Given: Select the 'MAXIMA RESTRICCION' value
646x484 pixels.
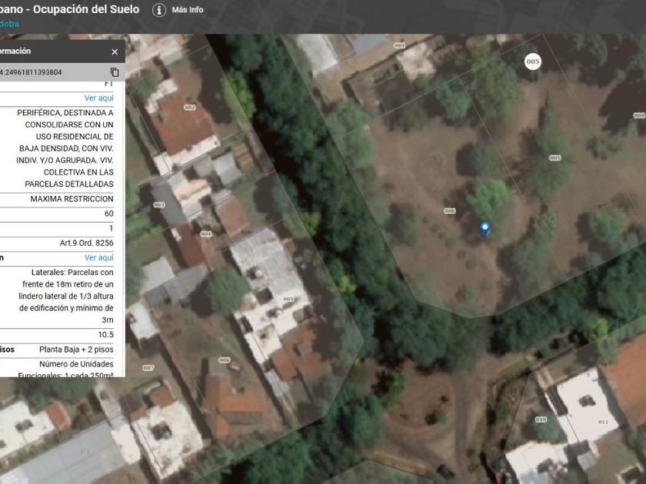Looking at the screenshot, I should (72, 199).
